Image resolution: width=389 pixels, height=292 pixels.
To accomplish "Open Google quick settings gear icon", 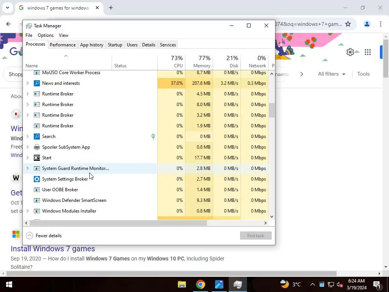I will pos(350,52).
